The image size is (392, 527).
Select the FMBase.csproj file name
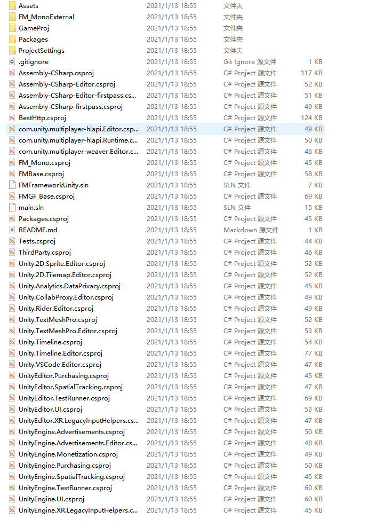click(x=41, y=174)
